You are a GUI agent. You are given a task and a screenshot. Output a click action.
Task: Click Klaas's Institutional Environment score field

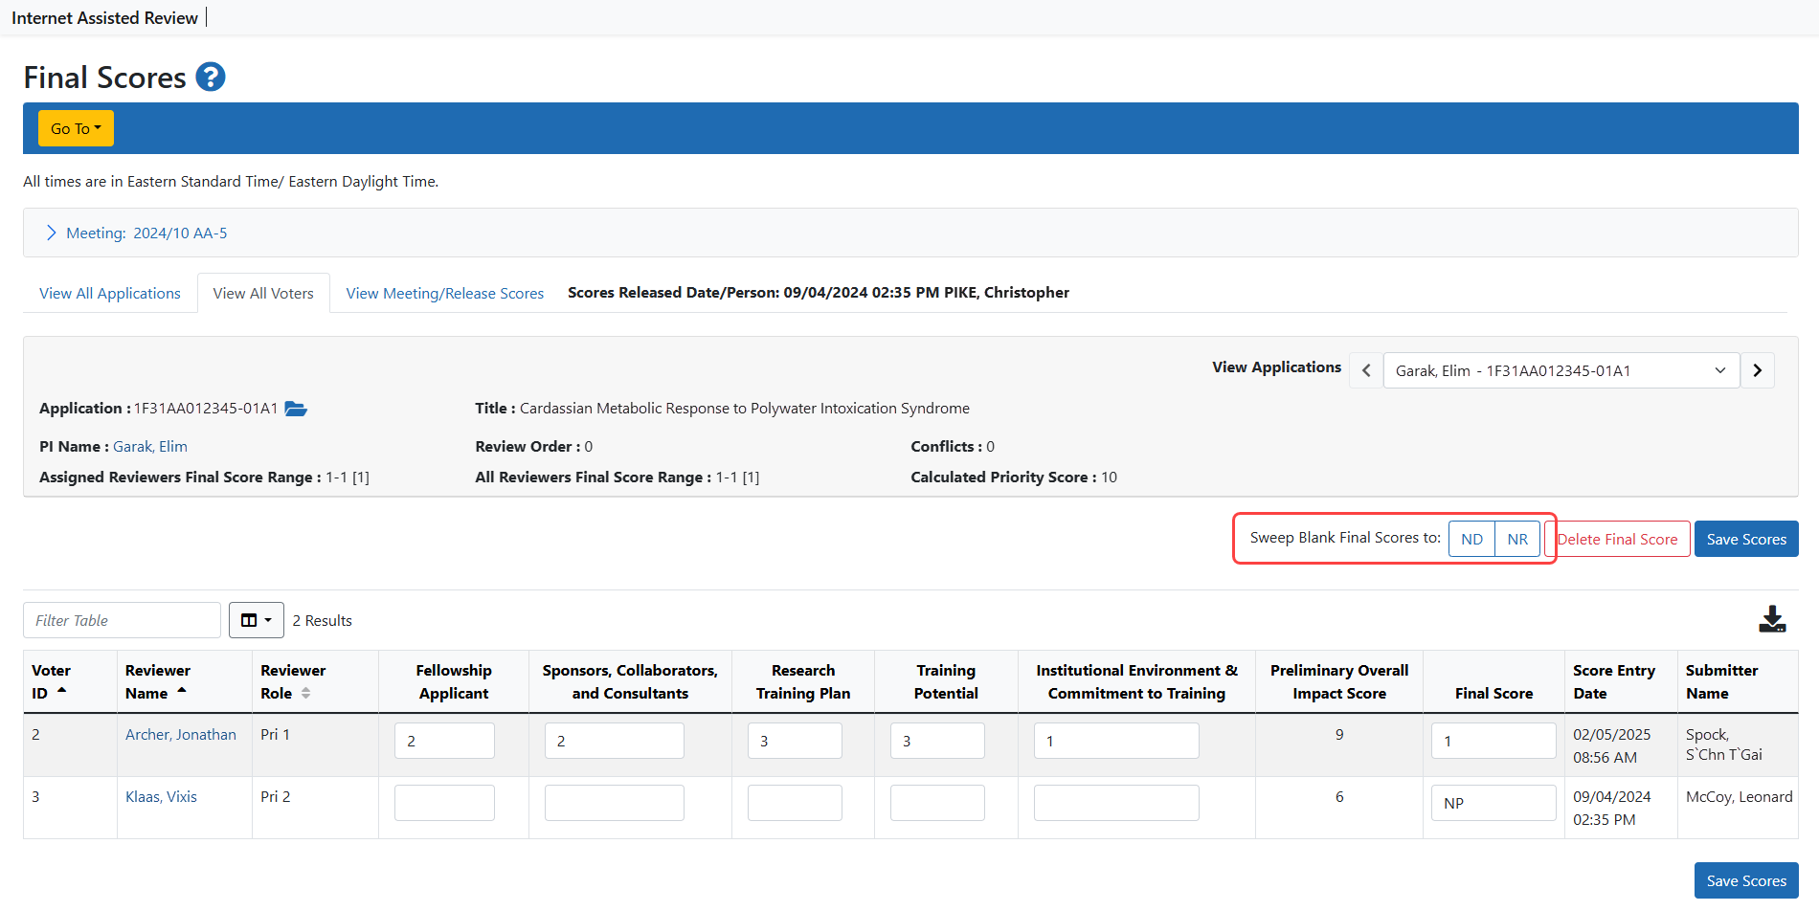(x=1116, y=803)
